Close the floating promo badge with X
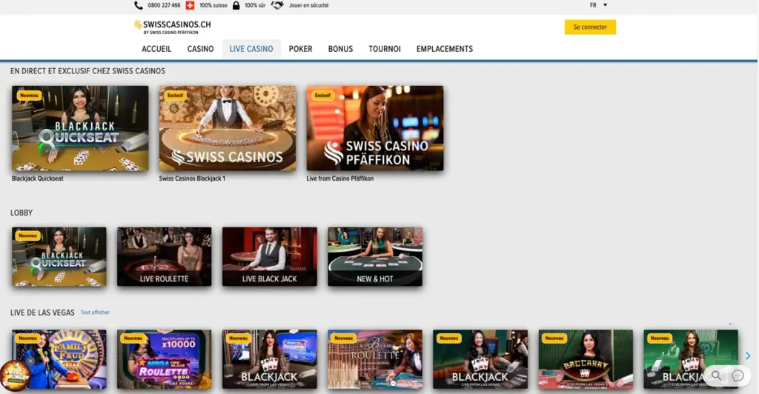This screenshot has width=759, height=394. 30,361
